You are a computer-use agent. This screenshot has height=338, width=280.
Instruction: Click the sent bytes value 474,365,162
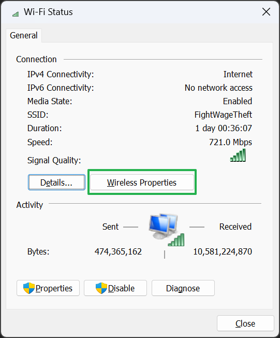click(118, 251)
